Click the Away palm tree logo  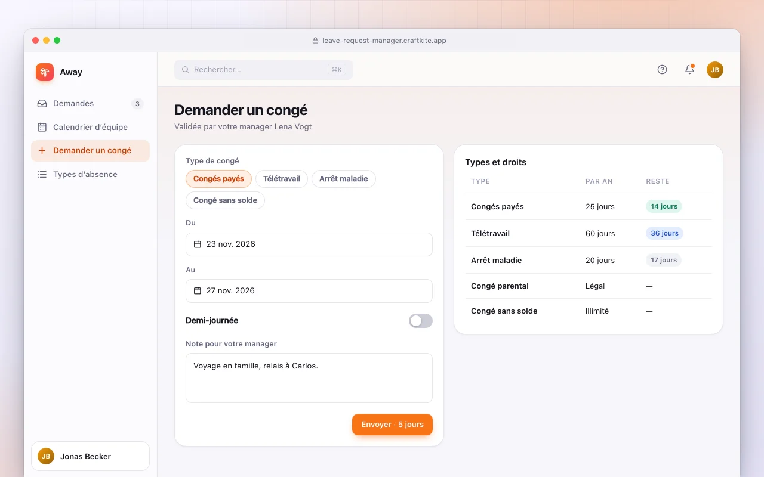(45, 72)
